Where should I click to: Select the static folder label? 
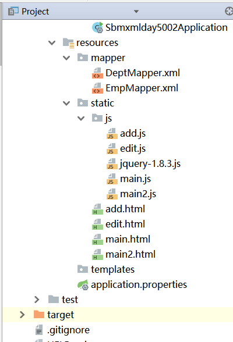(103, 103)
